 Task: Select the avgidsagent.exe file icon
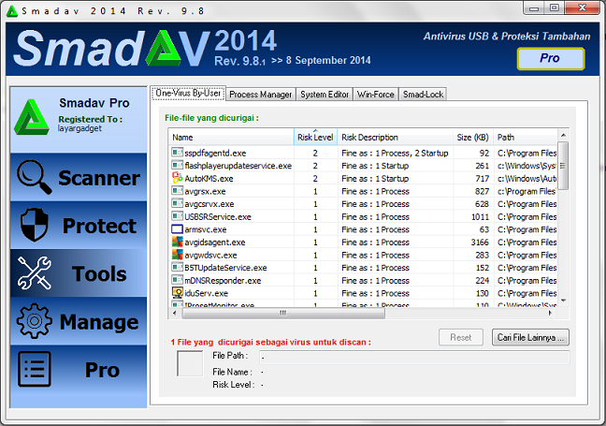click(177, 242)
